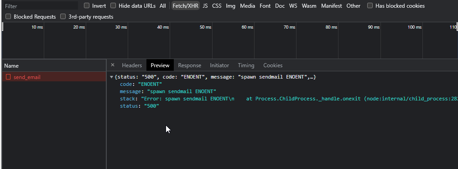Click the stack error property line
This screenshot has width=458, height=169.
(289, 99)
